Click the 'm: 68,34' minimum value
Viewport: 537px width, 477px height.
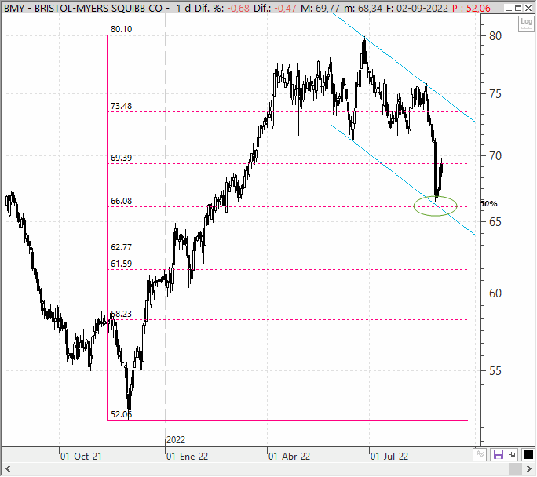[363, 8]
